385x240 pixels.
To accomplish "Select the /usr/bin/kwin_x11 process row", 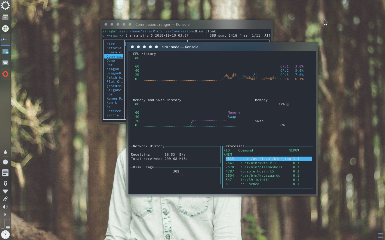I will tap(269, 163).
